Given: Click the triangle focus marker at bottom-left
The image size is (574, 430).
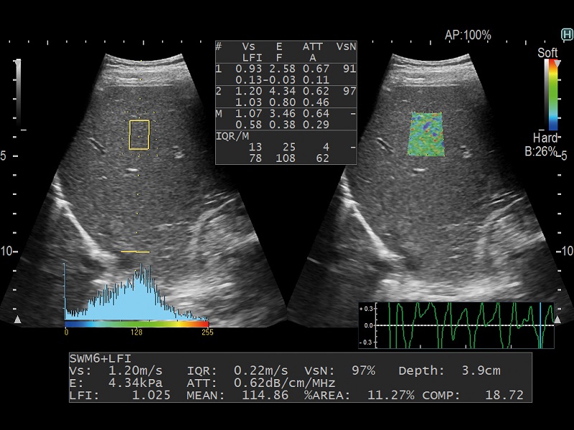Looking at the screenshot, I should (x=17, y=317).
